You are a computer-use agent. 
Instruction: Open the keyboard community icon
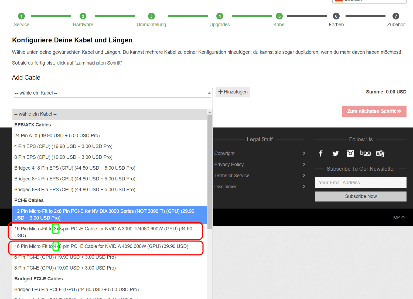click(380, 153)
